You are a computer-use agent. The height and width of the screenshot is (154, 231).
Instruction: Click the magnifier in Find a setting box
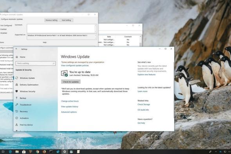click(54, 63)
